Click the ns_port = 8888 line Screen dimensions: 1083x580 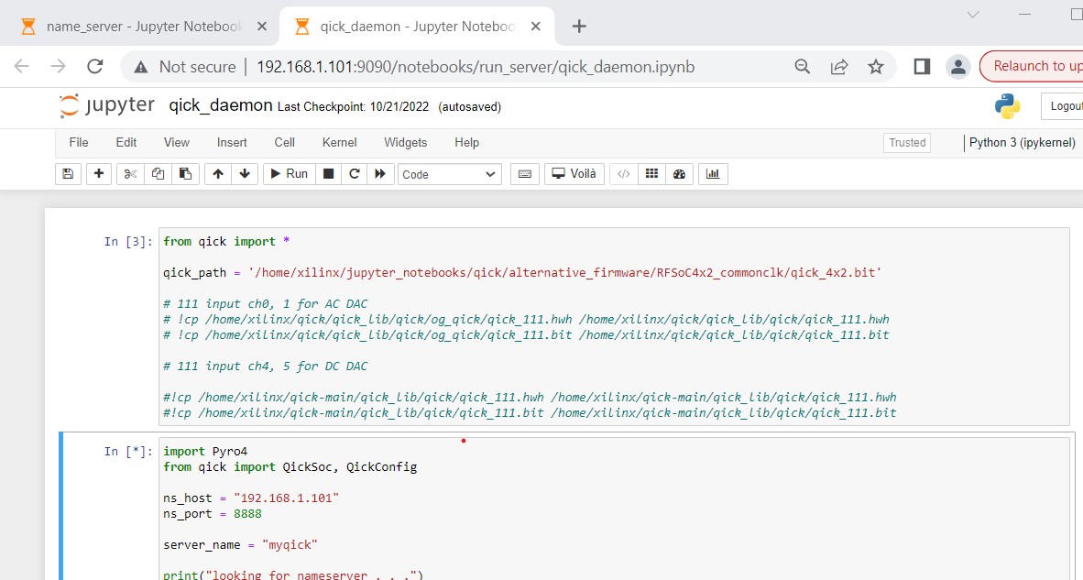[x=213, y=514]
